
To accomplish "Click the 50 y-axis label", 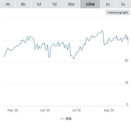I will [127, 60].
